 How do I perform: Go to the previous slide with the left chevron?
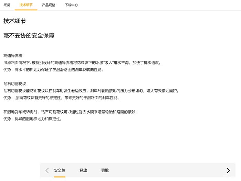47,170
